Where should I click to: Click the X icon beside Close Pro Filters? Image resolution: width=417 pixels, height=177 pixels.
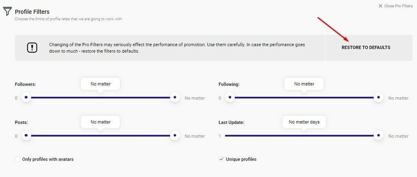380,6
